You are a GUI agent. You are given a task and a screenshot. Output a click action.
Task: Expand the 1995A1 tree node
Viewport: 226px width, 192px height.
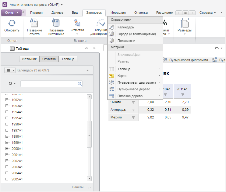(x=7, y=118)
